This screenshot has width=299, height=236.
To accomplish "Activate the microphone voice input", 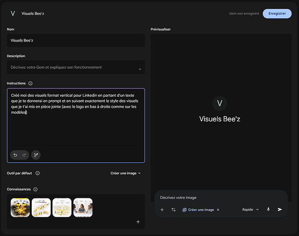I will [x=268, y=210].
